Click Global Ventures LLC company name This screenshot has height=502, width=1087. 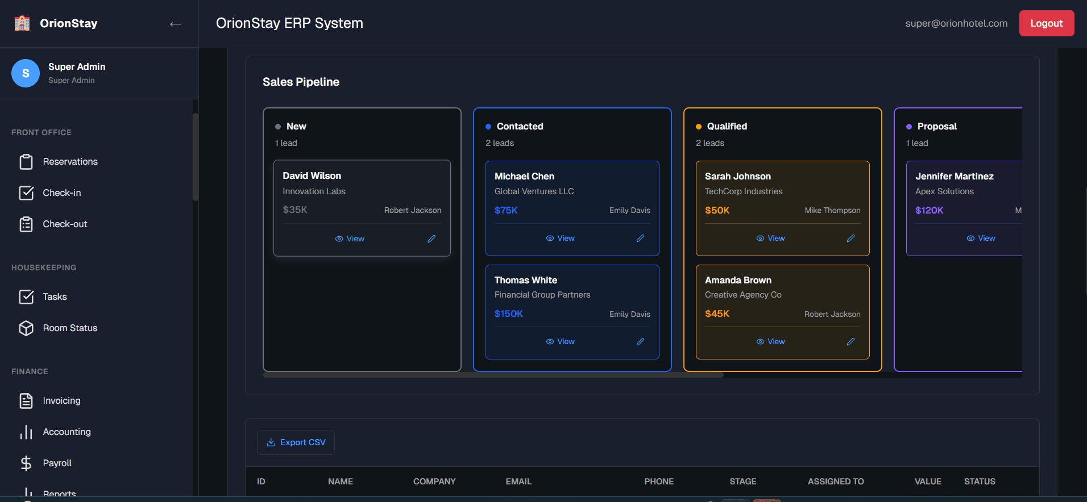534,192
